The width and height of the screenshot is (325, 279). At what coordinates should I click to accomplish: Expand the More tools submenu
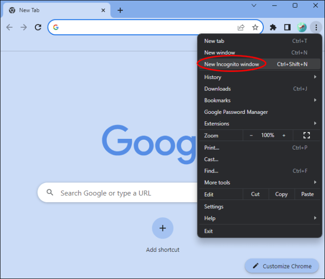coord(260,183)
